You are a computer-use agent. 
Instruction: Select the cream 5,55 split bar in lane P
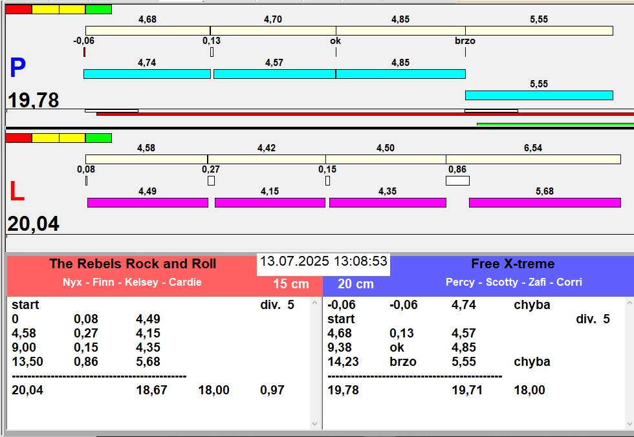(539, 30)
